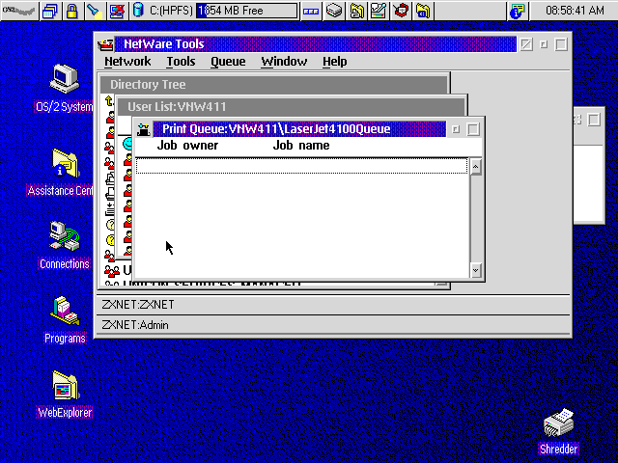Open the Window List icon in WarpCenter

pyautogui.click(x=50, y=11)
